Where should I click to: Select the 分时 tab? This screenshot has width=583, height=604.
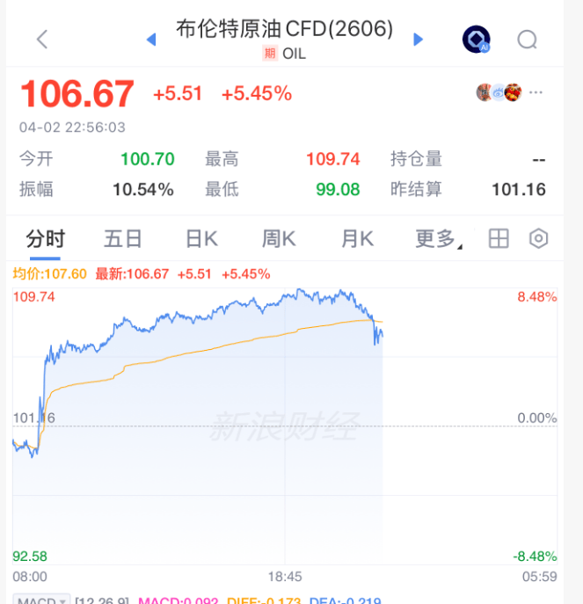point(46,238)
